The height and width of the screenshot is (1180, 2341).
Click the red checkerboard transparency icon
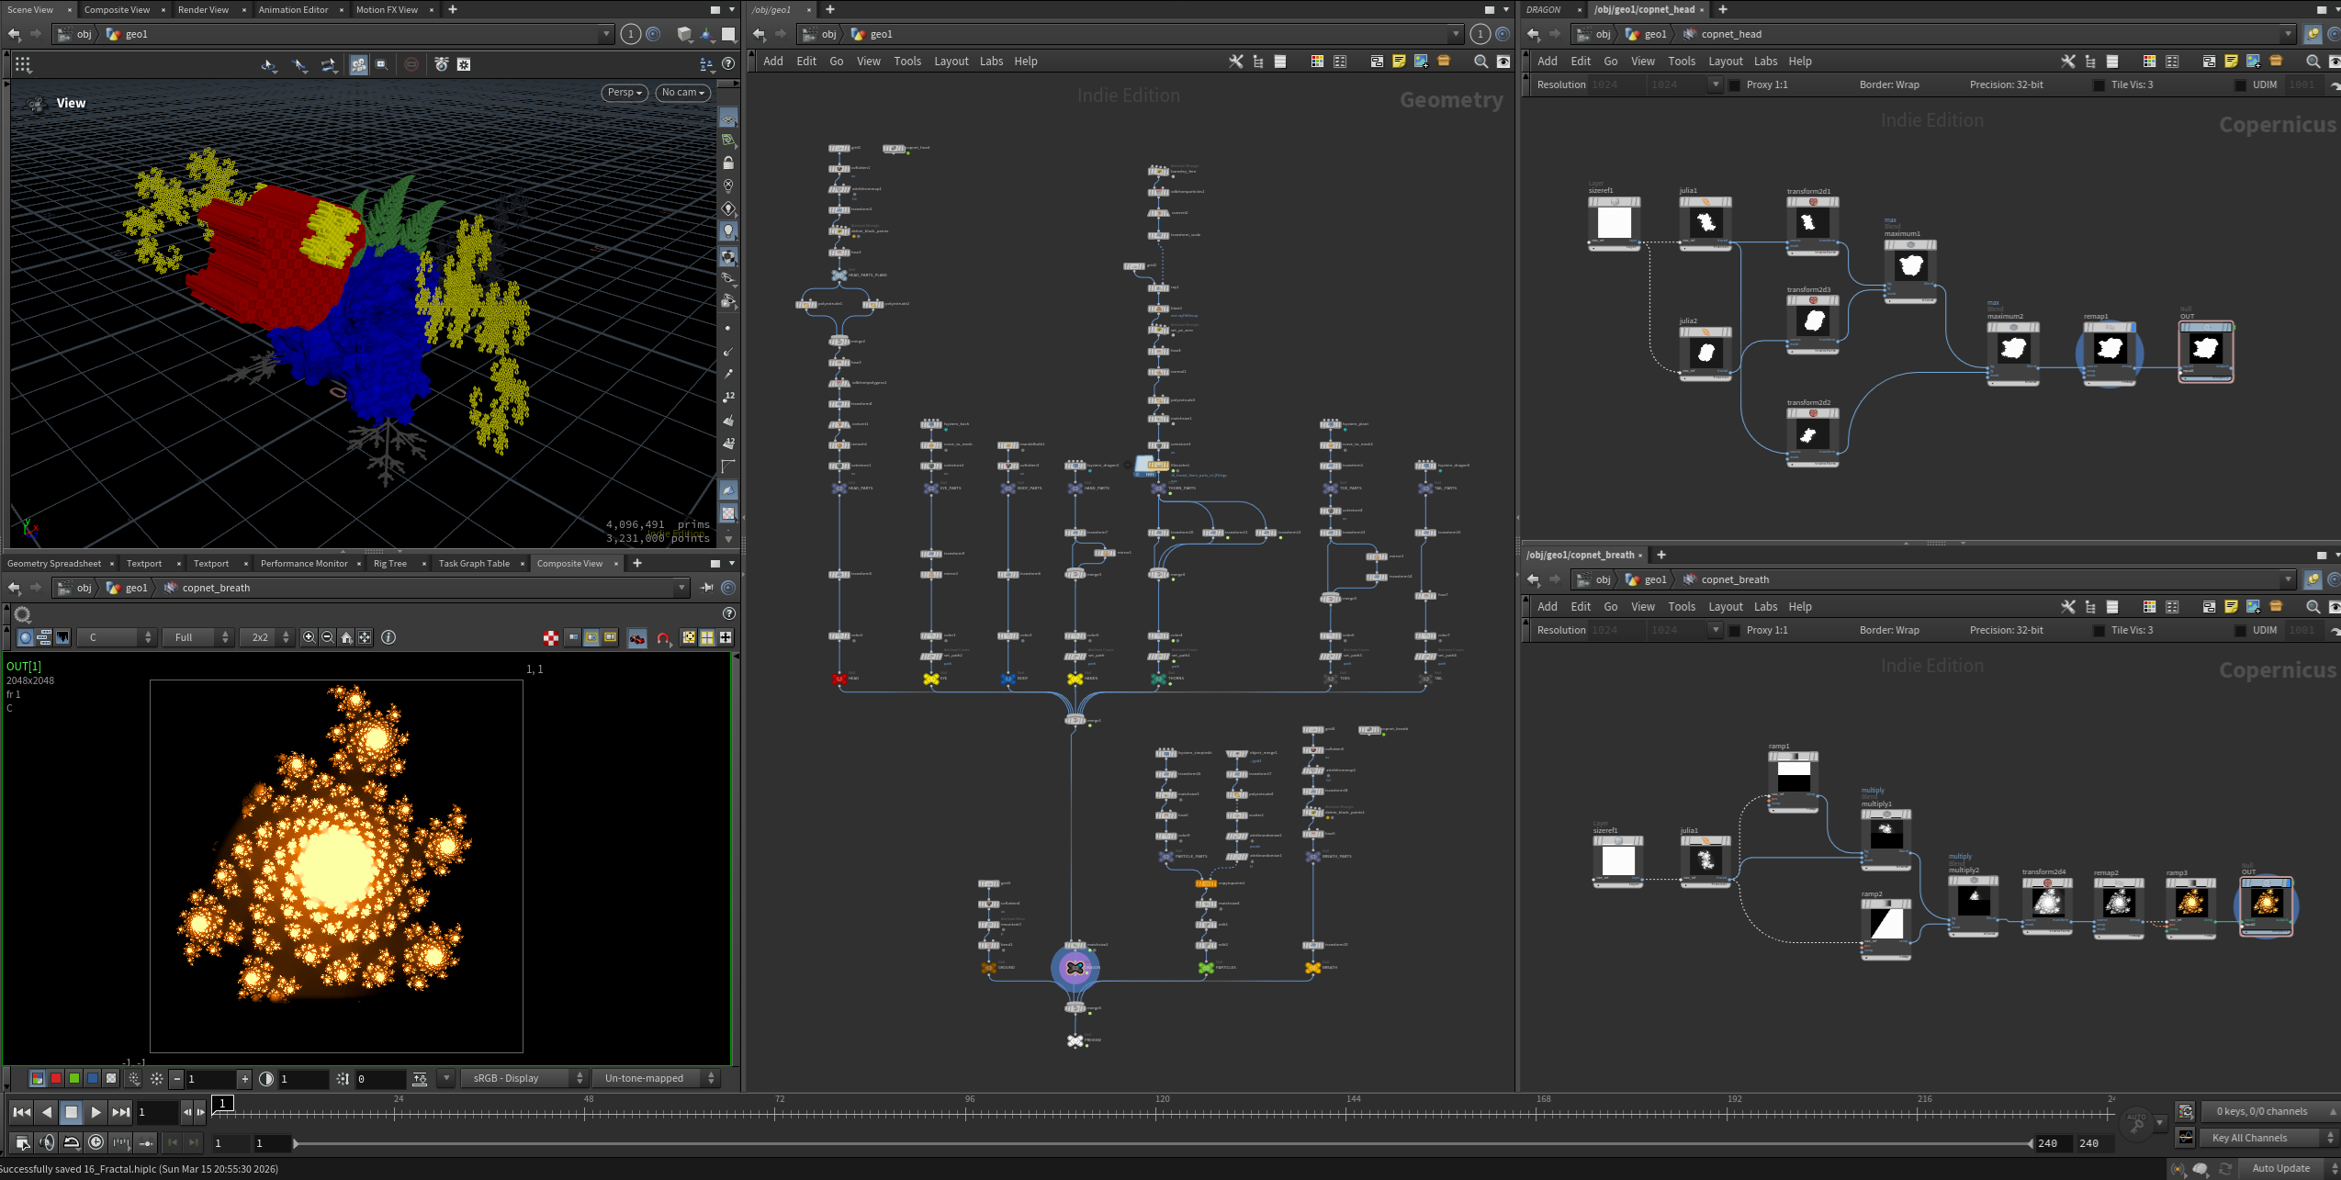(550, 637)
